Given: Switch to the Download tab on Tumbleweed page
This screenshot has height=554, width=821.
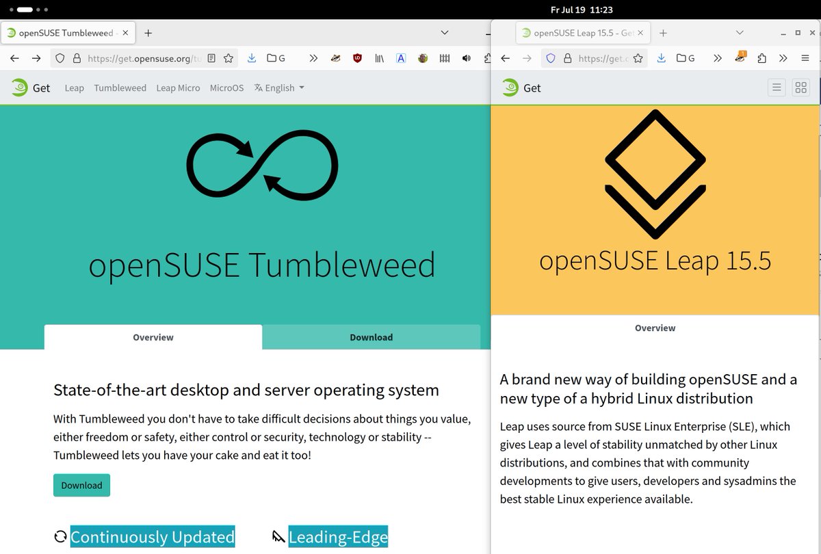Looking at the screenshot, I should (x=372, y=337).
